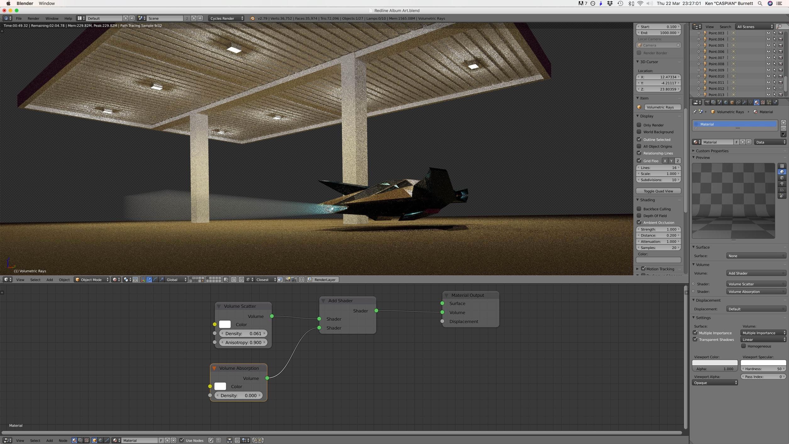
Task: Open the Render menu in header
Action: (x=33, y=18)
